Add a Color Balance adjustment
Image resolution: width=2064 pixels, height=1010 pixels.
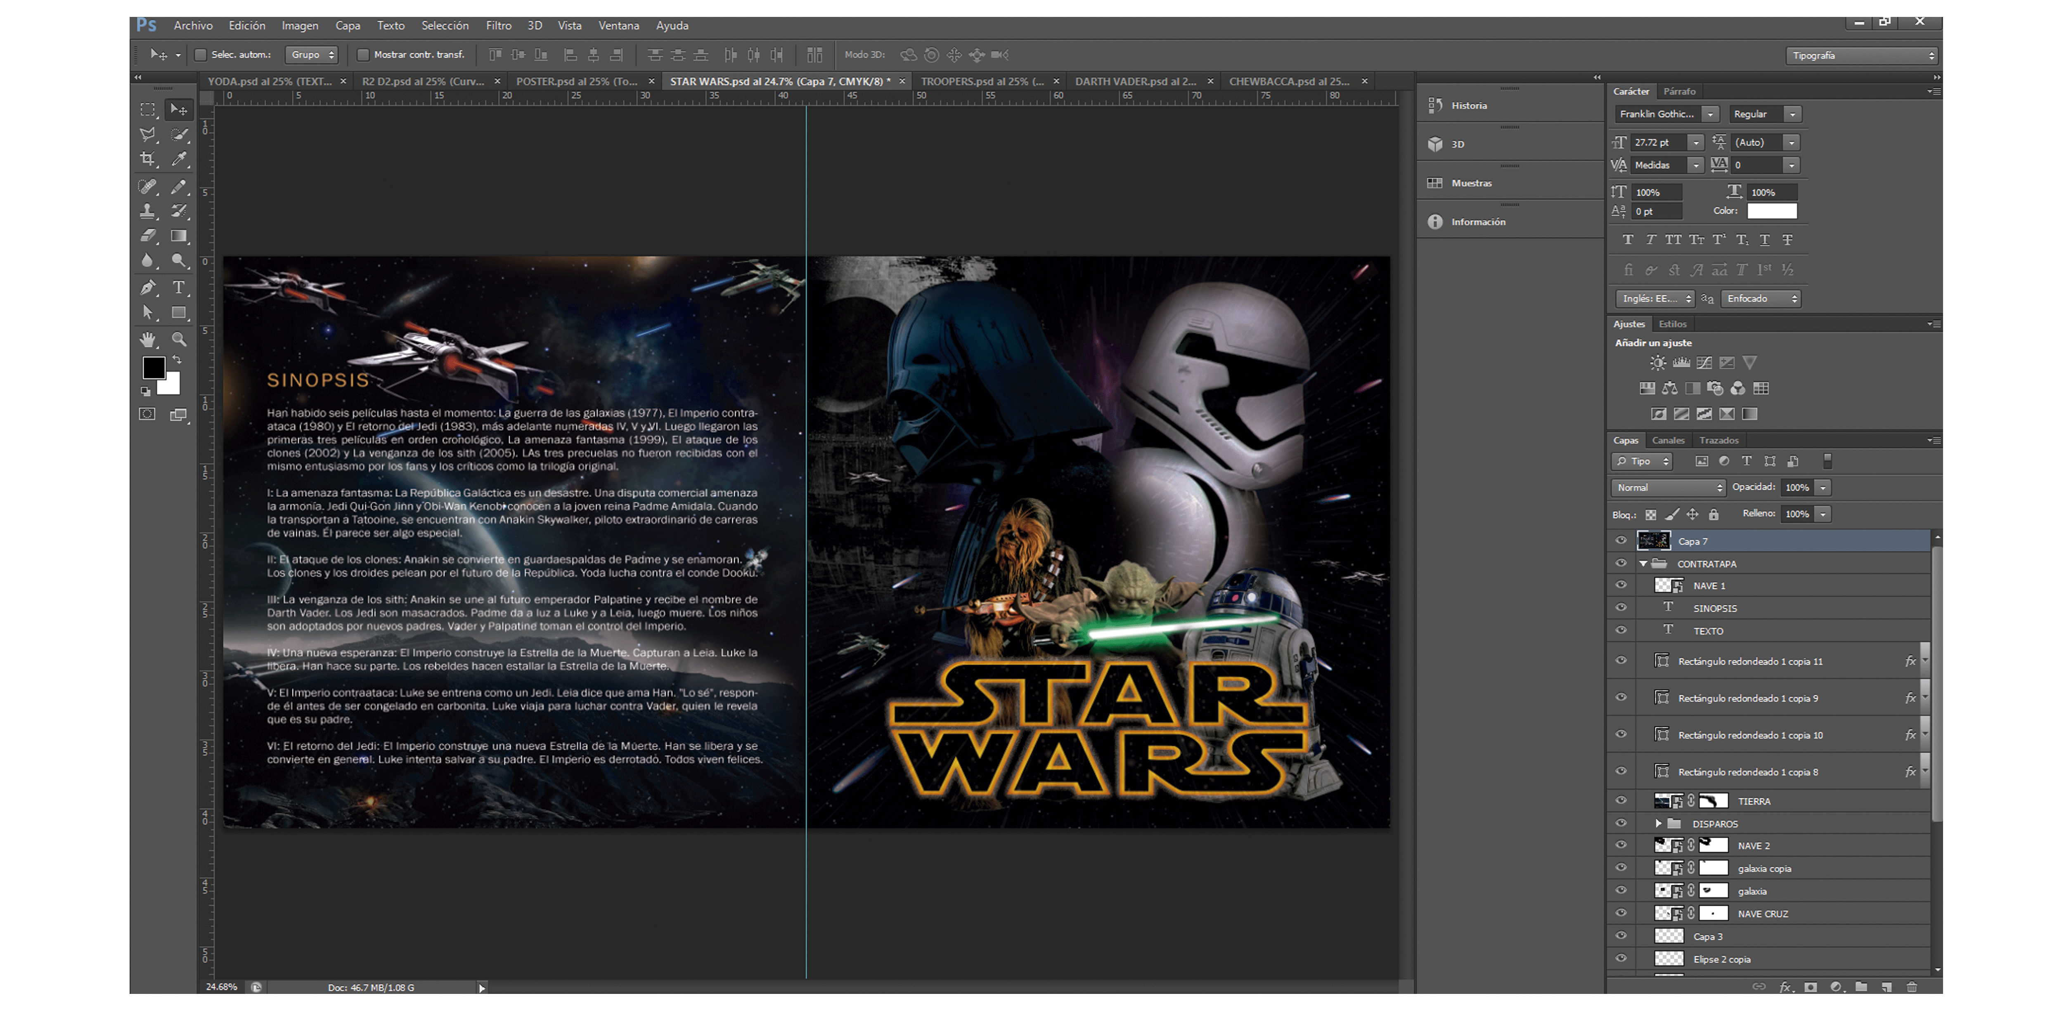pyautogui.click(x=1670, y=389)
